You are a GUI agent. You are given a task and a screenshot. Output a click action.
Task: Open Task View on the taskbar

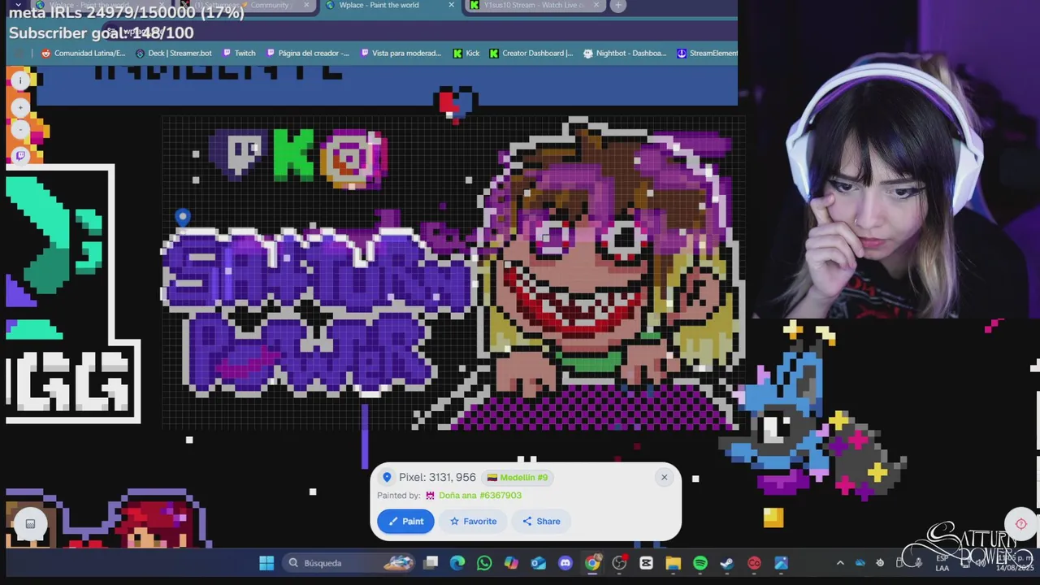pyautogui.click(x=431, y=562)
